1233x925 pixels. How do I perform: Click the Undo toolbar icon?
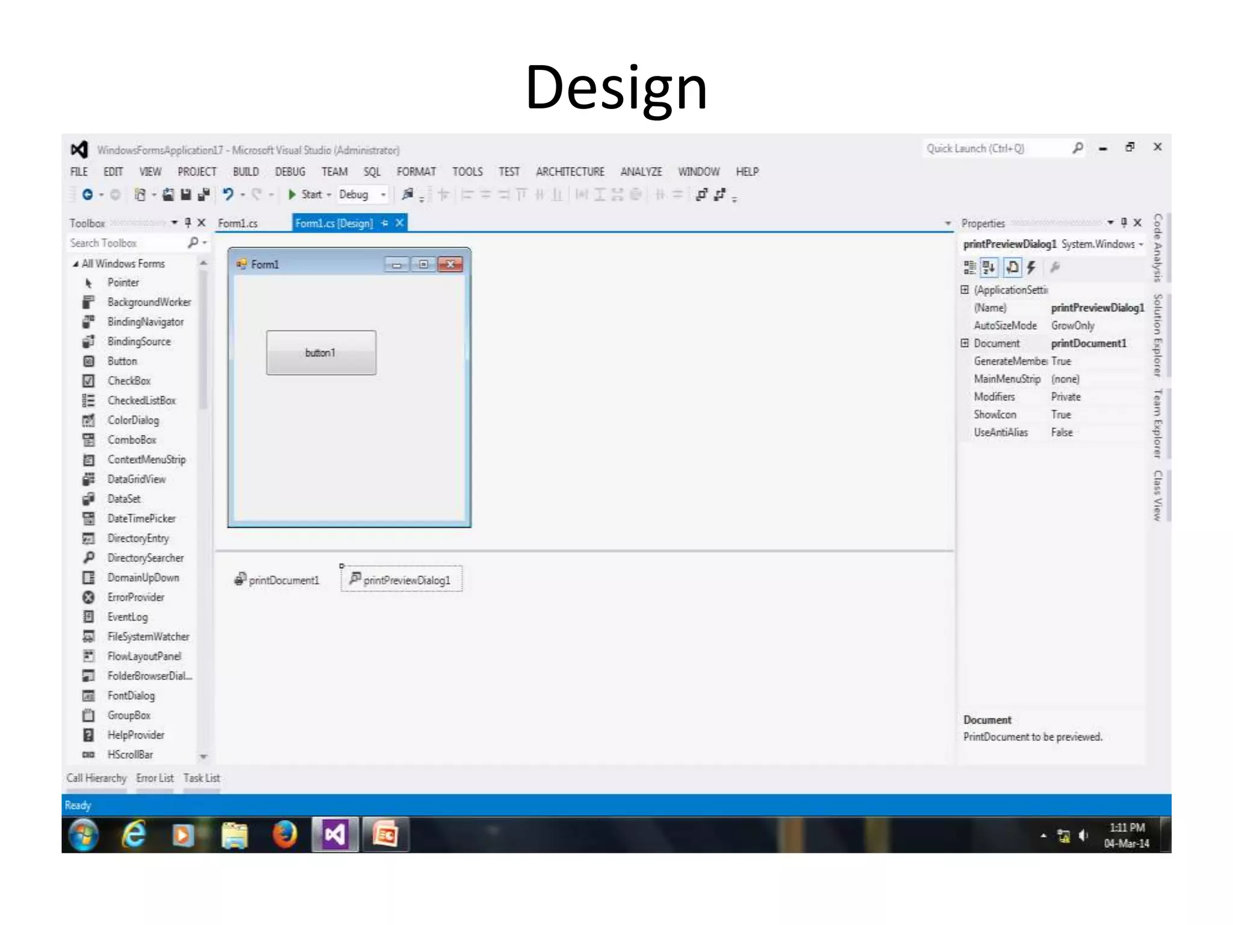(228, 194)
